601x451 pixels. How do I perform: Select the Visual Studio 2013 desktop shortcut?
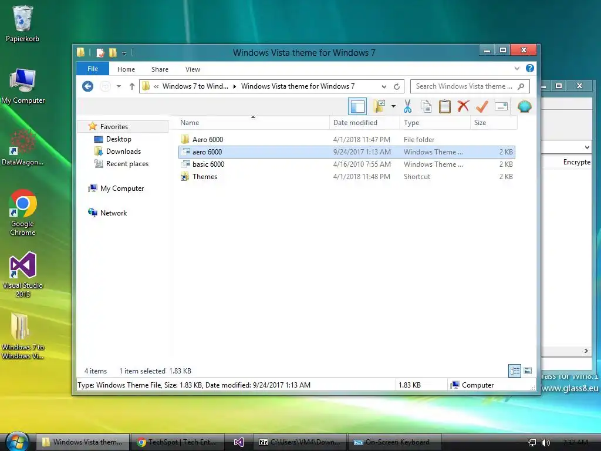coord(23,274)
